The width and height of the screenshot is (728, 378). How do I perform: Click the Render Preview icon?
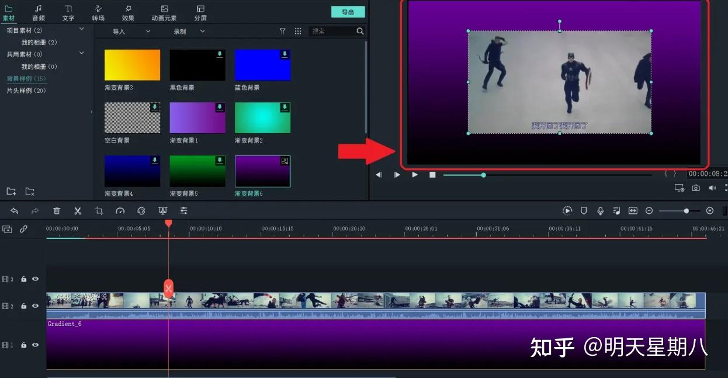(x=567, y=211)
